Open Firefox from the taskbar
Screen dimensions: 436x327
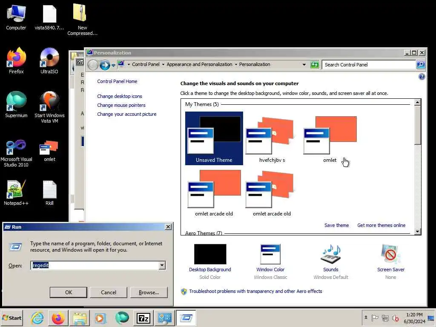coord(58,318)
